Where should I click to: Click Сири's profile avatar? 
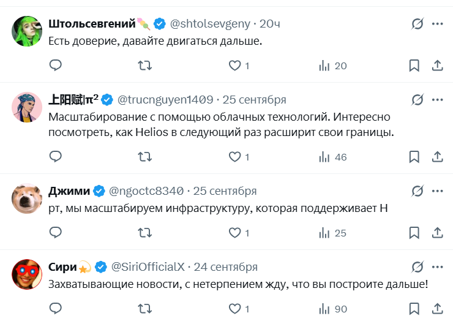(x=26, y=276)
